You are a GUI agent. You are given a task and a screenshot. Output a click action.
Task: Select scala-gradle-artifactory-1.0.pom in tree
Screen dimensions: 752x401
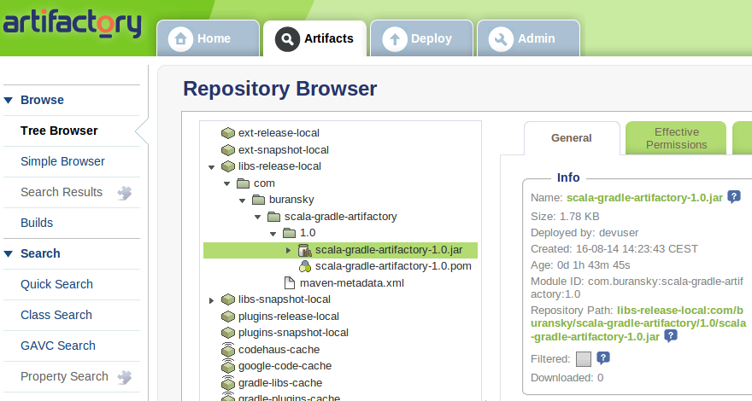tap(393, 266)
